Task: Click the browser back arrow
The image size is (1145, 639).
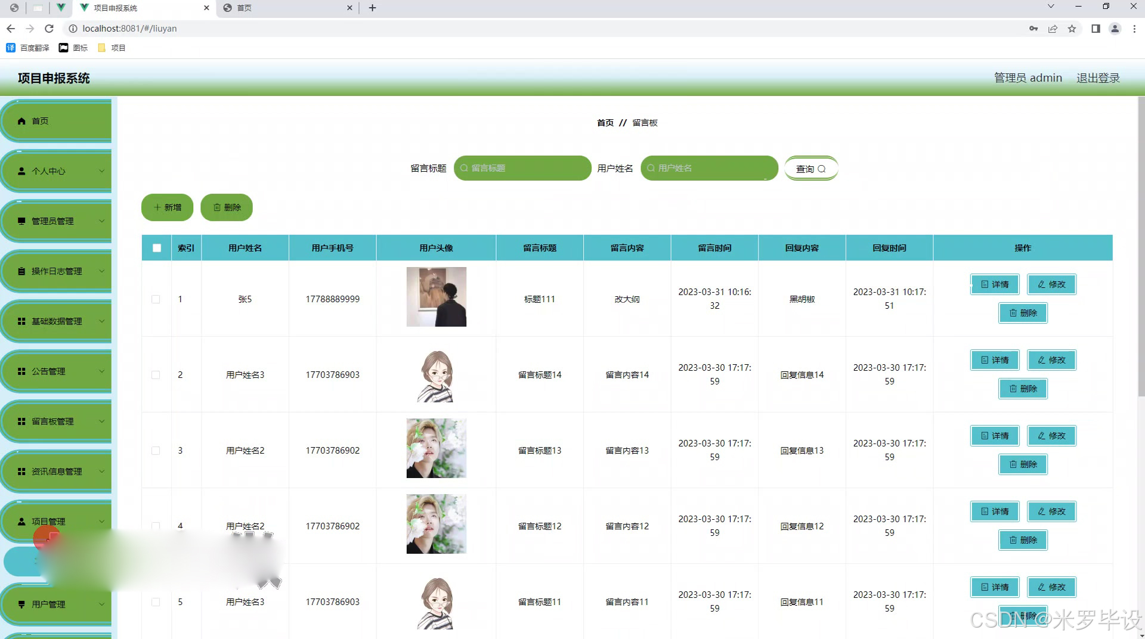Action: click(x=11, y=29)
